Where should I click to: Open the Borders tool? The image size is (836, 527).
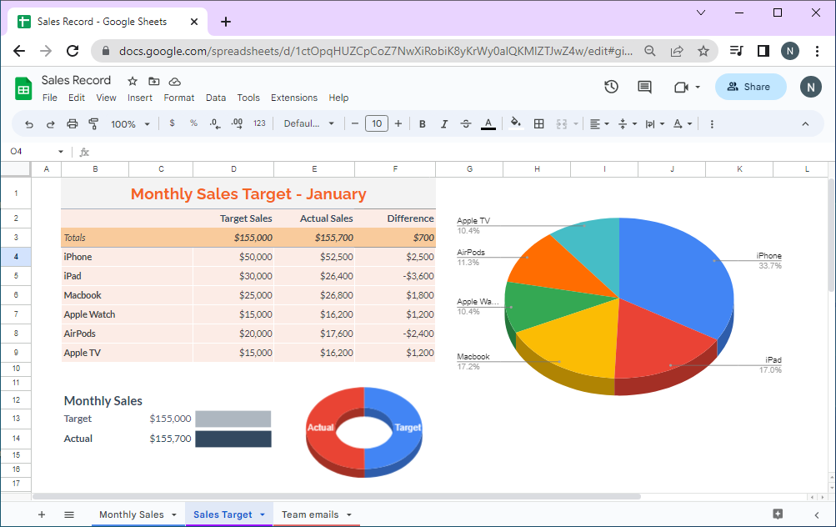click(539, 123)
